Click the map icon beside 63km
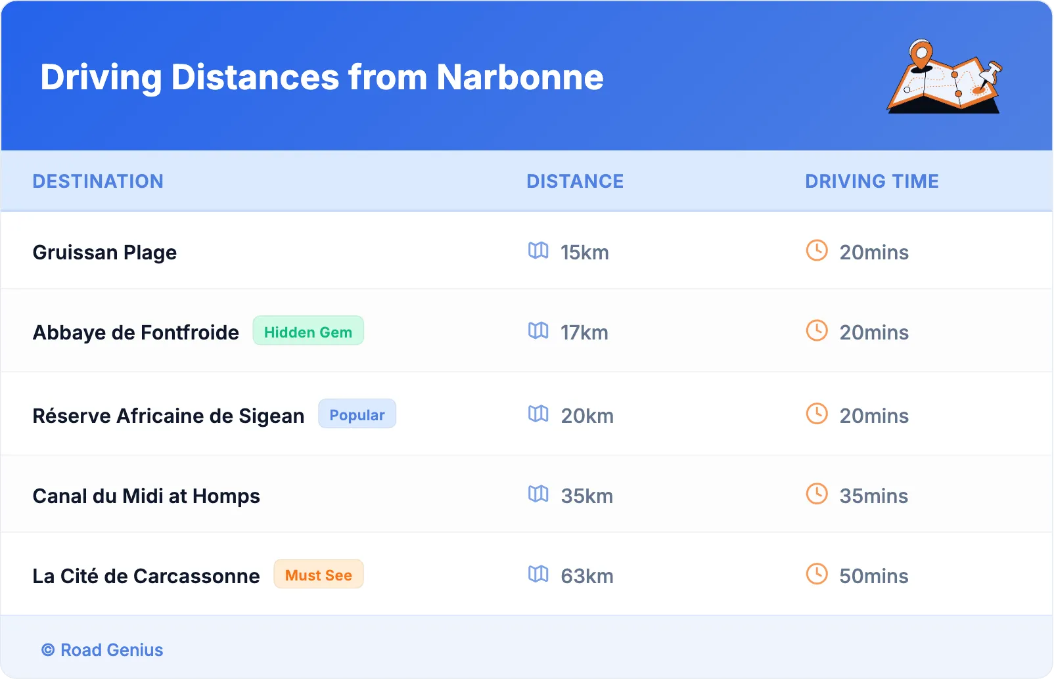This screenshot has width=1054, height=679. click(538, 574)
